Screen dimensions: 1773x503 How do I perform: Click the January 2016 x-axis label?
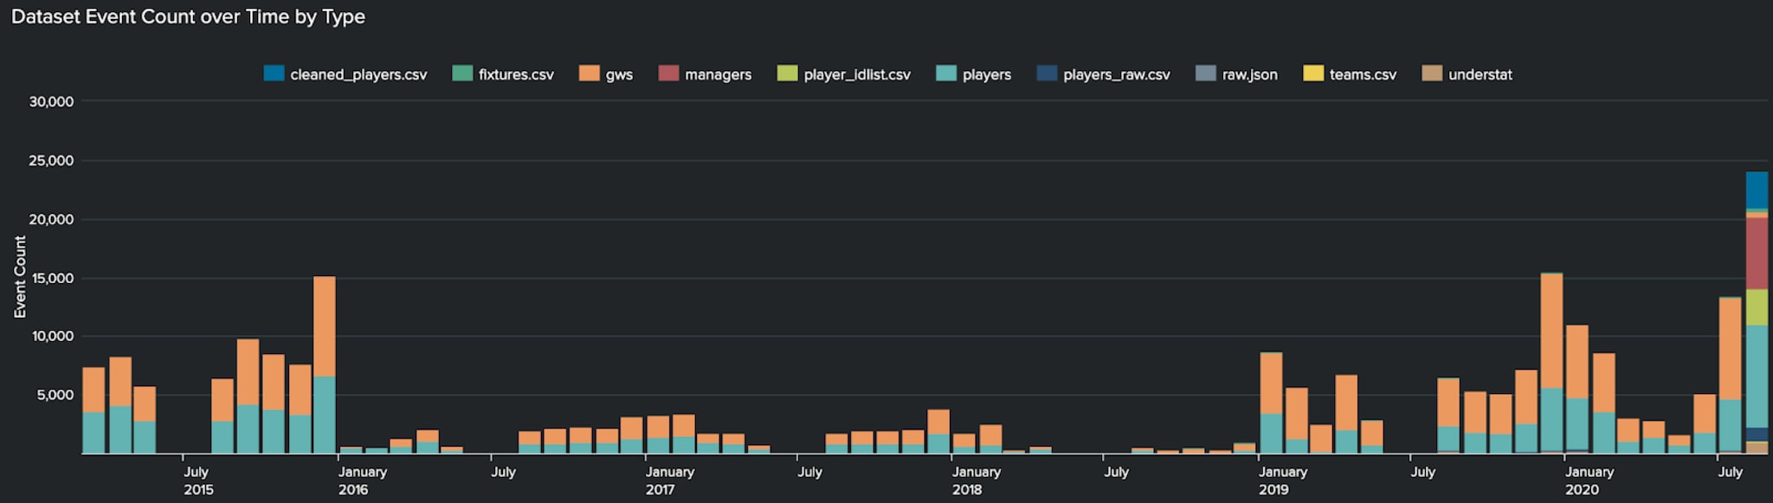coord(362,480)
